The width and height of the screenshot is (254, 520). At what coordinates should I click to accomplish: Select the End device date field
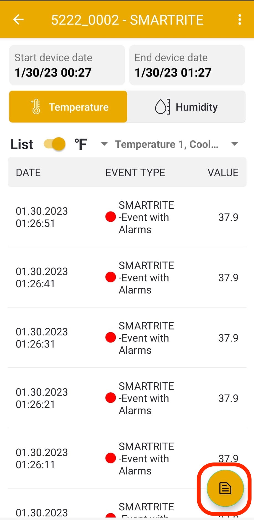[187, 65]
